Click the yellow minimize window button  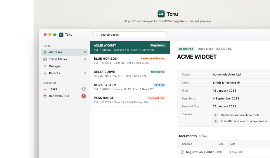50,35
